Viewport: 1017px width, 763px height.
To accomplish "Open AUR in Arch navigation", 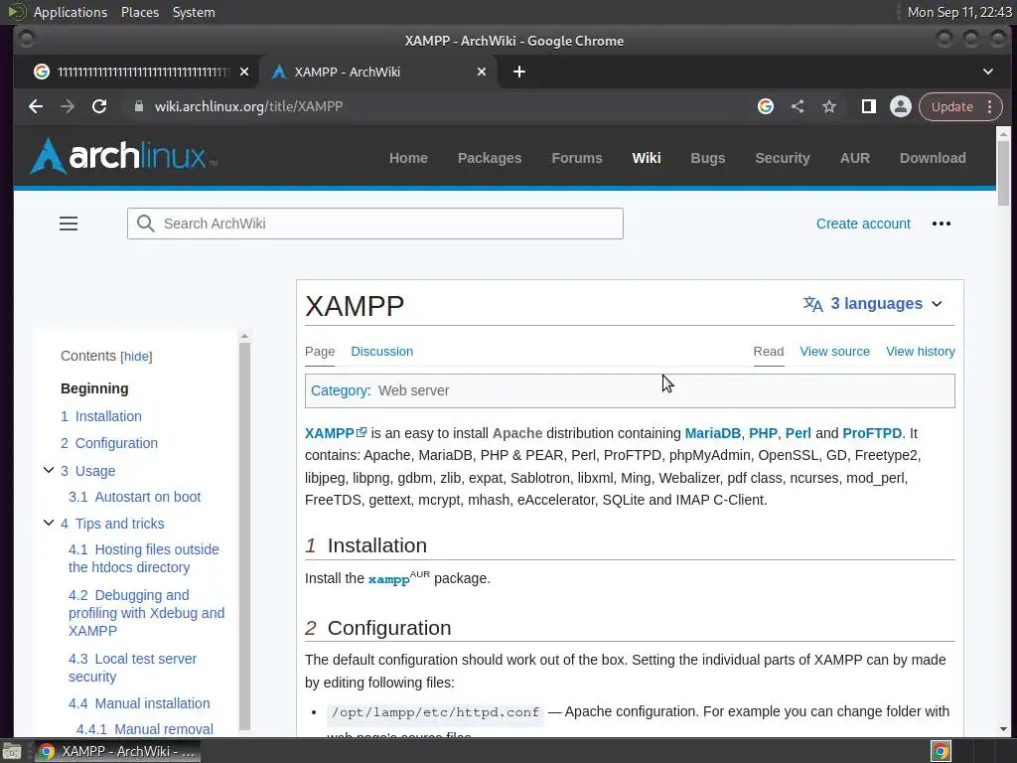I will [x=855, y=158].
